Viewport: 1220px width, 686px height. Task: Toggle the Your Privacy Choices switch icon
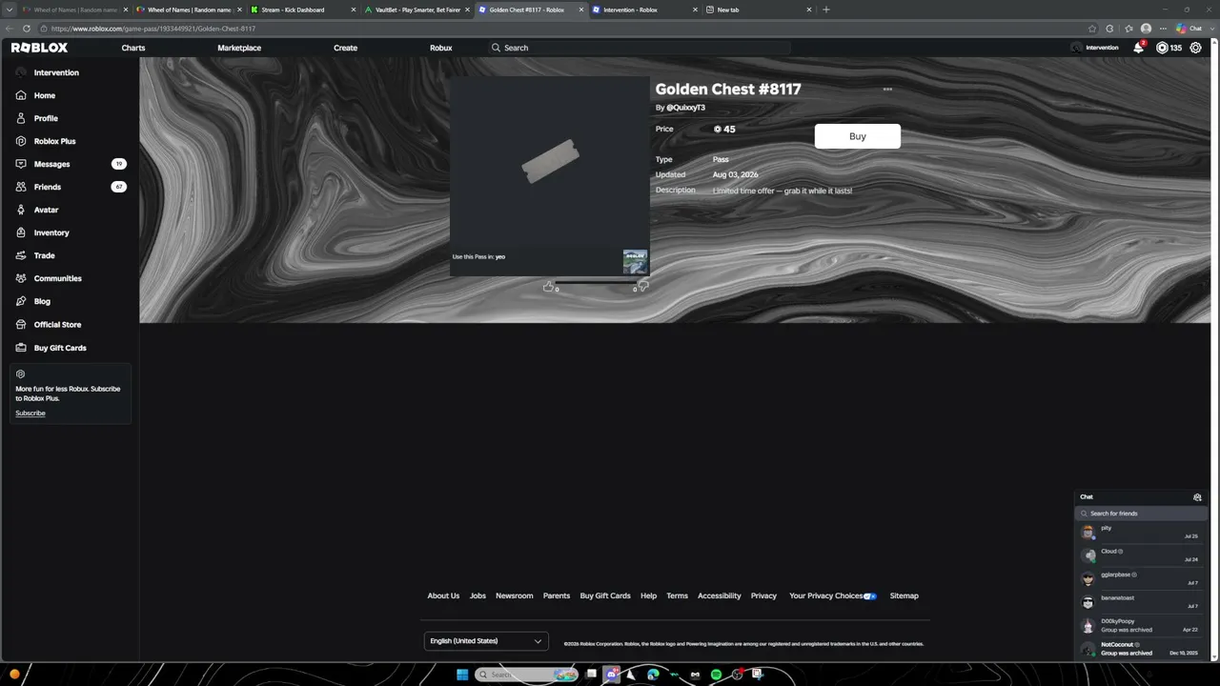point(869,596)
